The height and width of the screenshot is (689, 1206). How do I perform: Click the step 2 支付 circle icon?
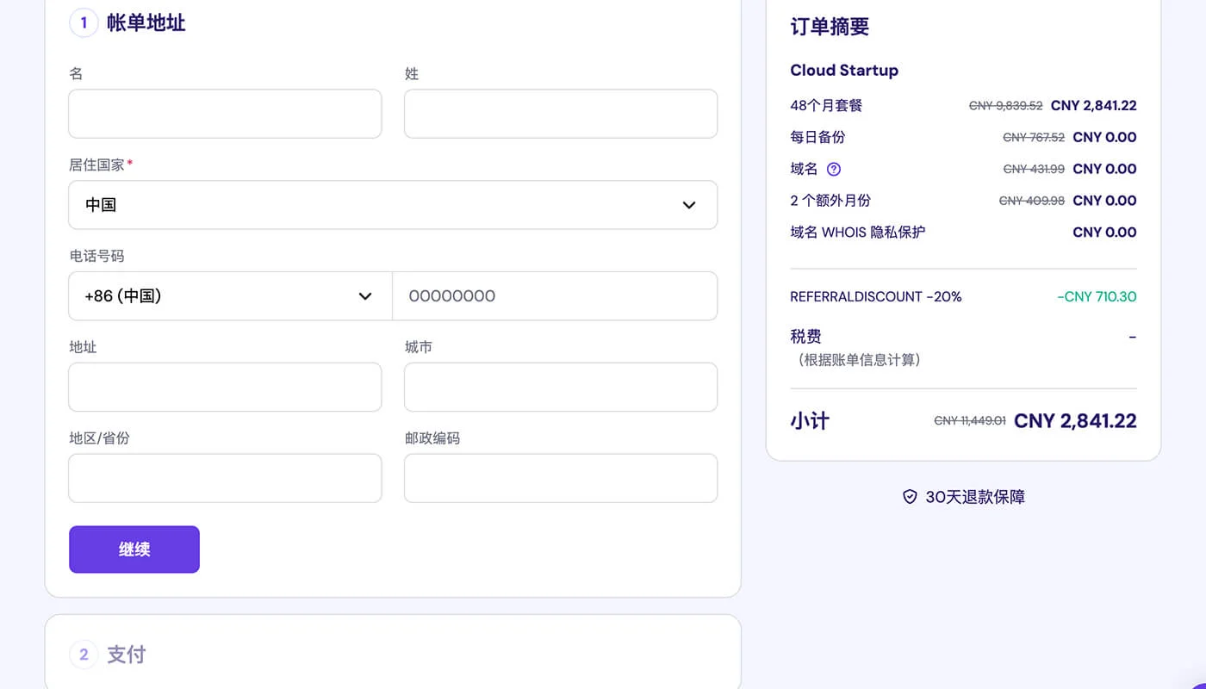pyautogui.click(x=83, y=655)
